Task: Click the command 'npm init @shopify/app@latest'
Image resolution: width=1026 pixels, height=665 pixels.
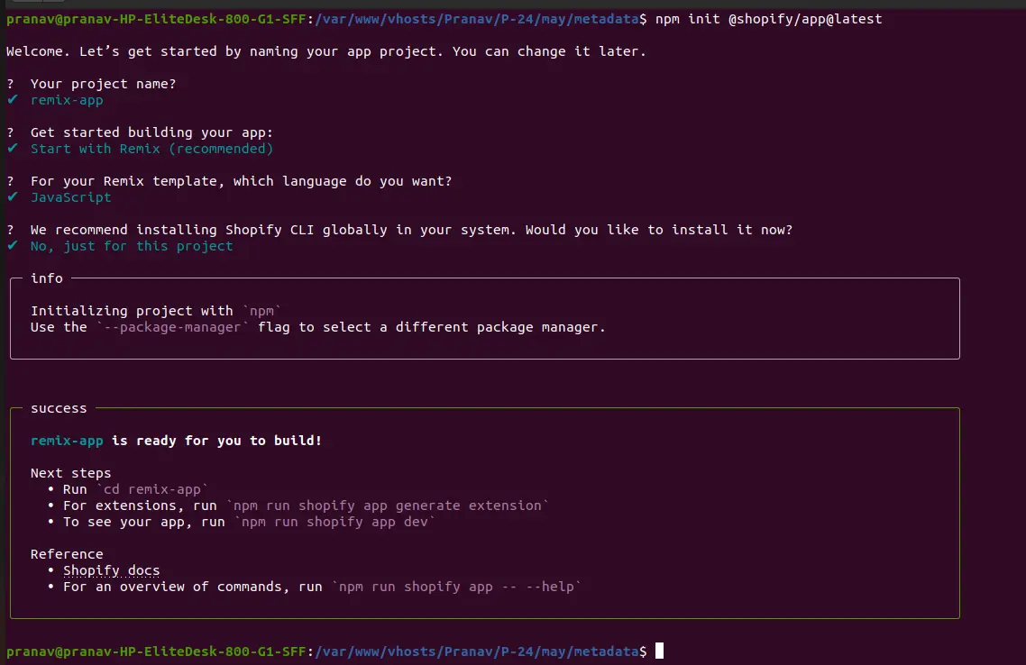Action: click(x=768, y=19)
